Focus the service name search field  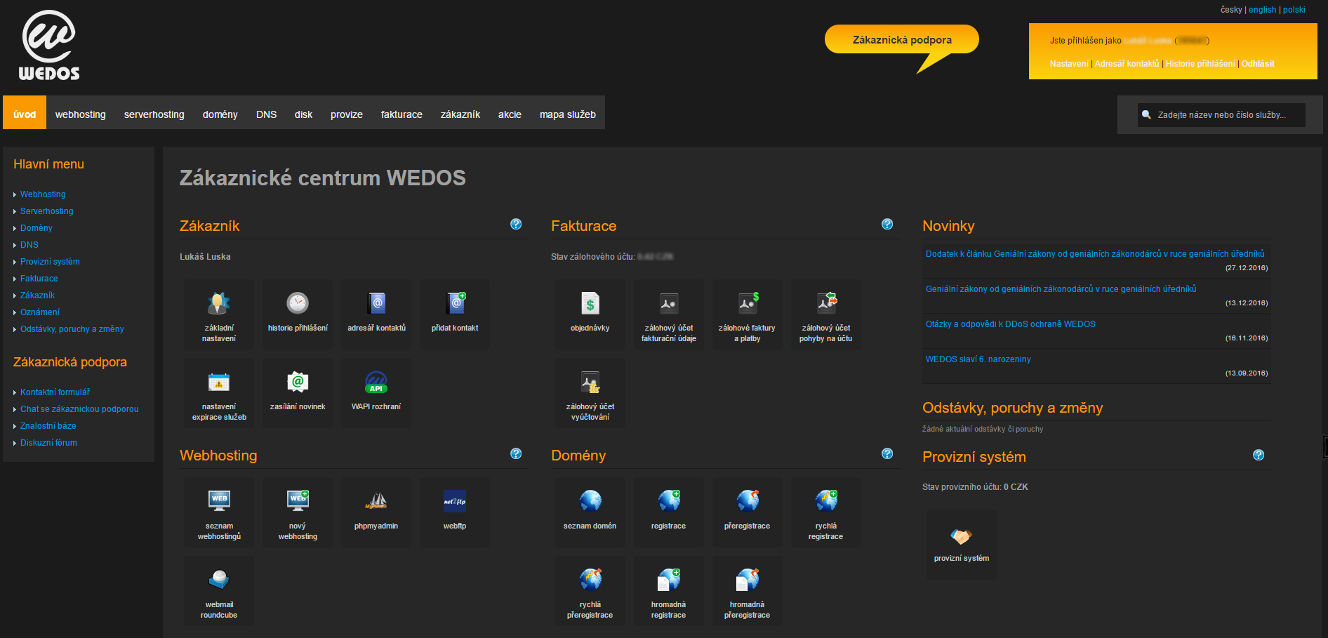[x=1221, y=115]
